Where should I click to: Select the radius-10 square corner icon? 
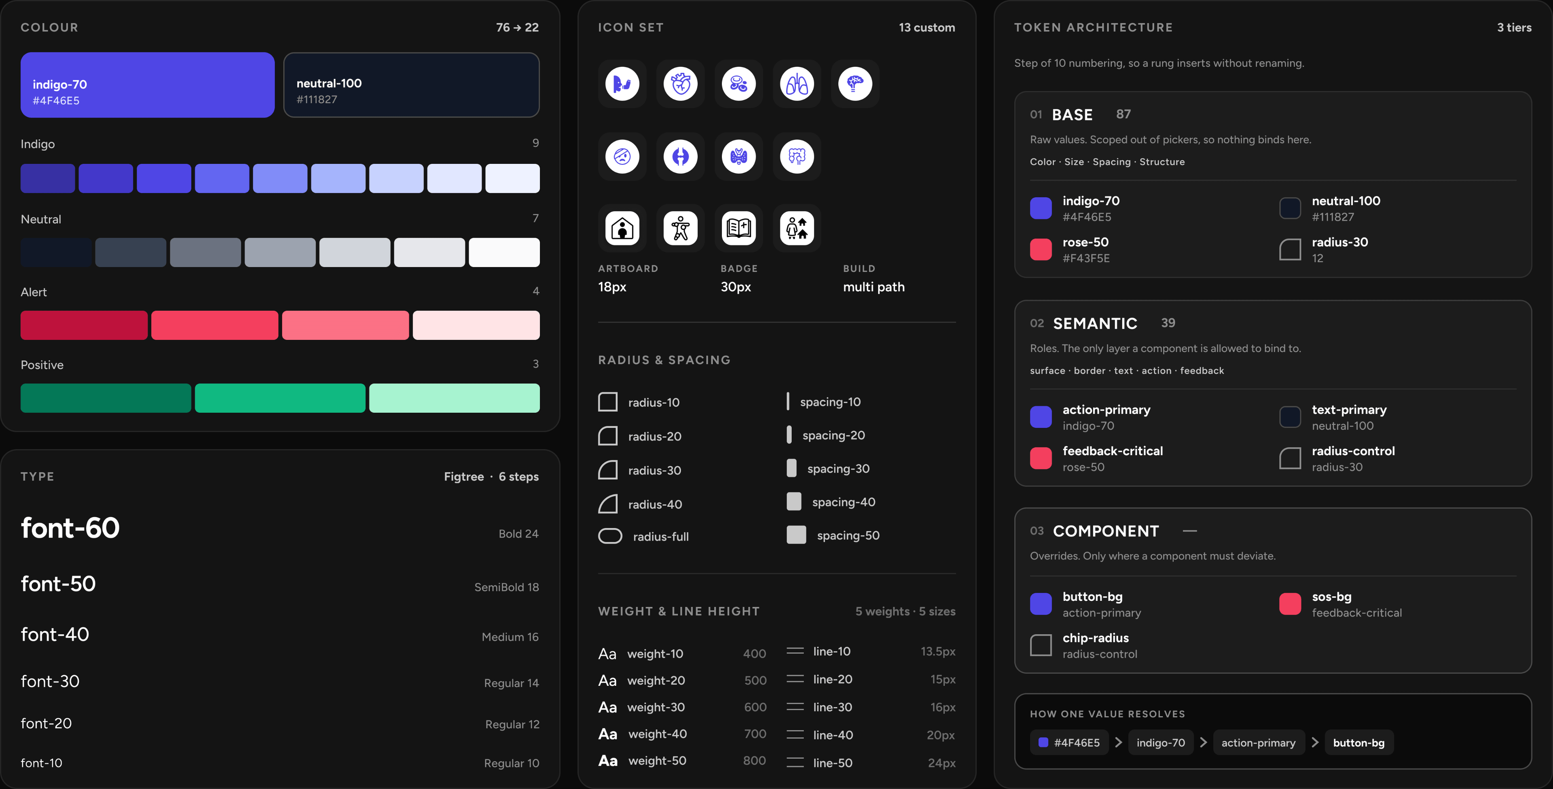click(x=608, y=402)
